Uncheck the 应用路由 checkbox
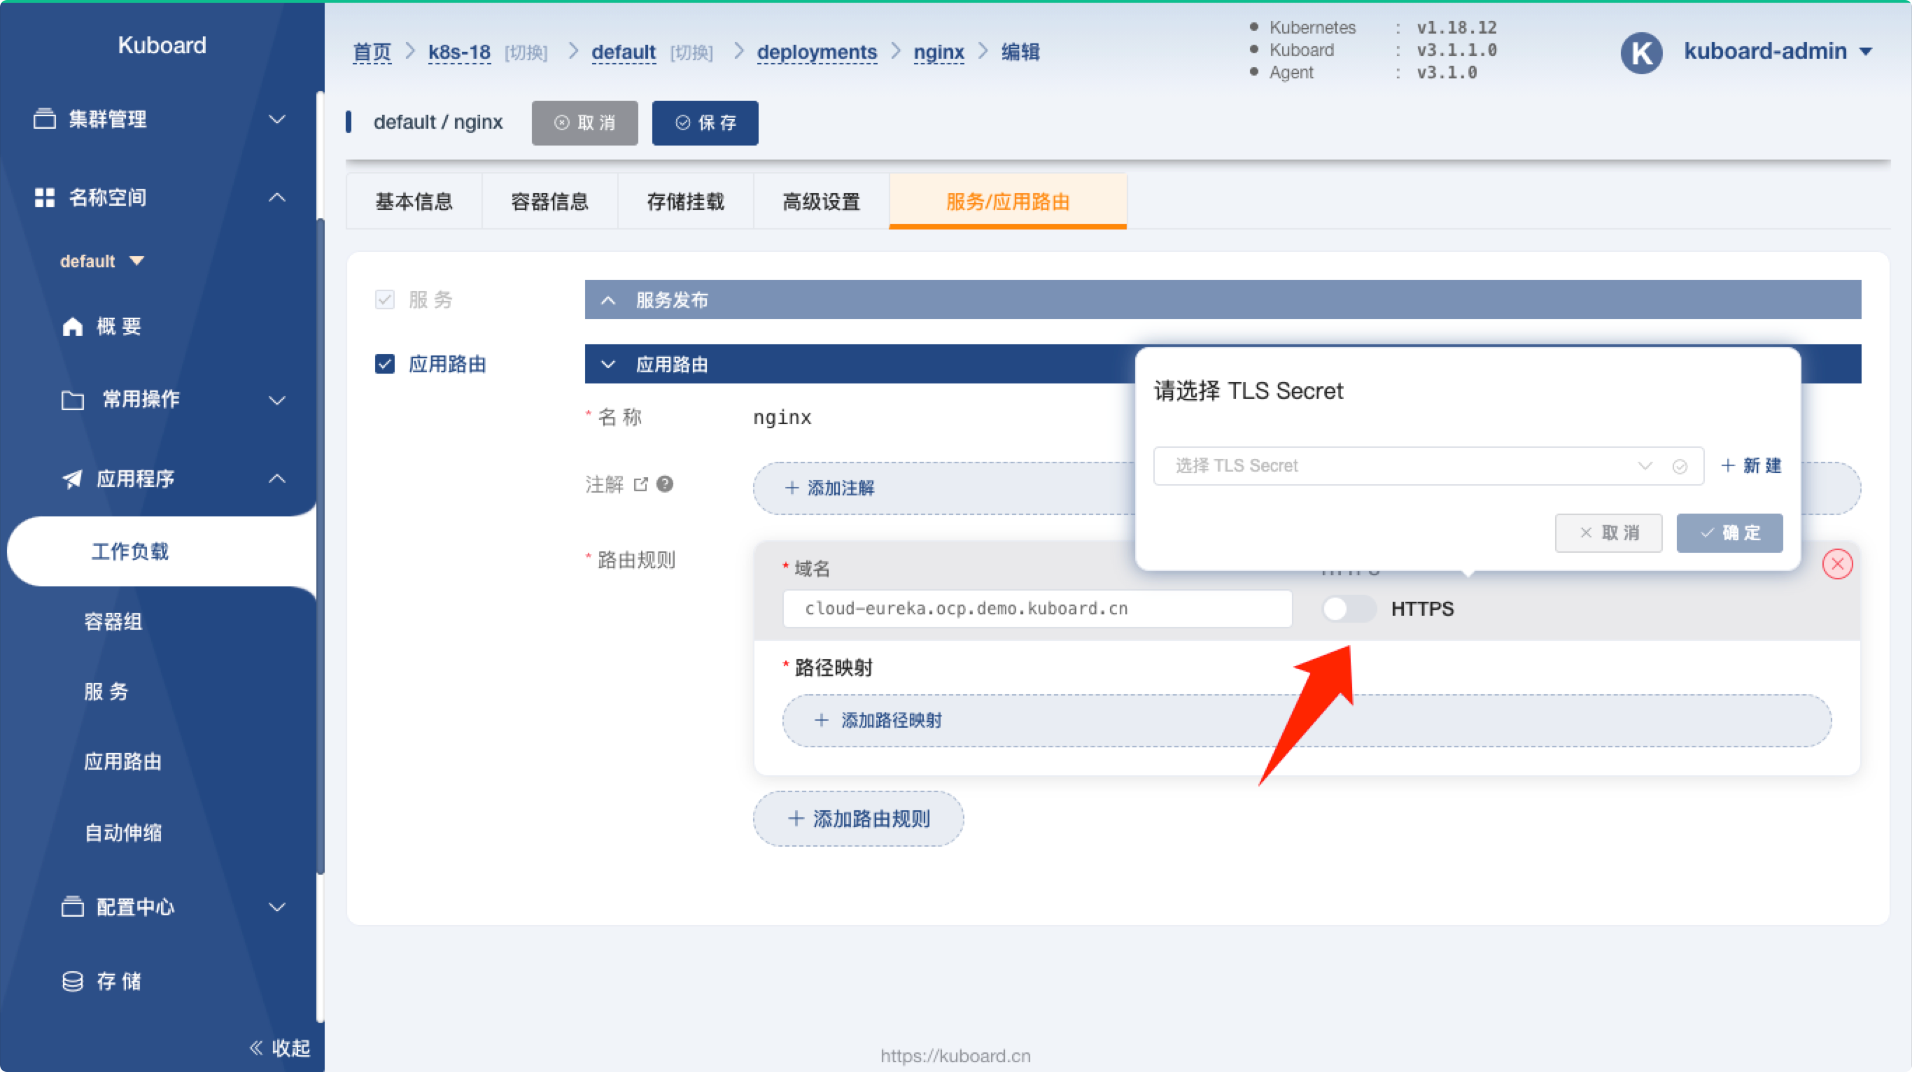The image size is (1912, 1072). point(384,365)
